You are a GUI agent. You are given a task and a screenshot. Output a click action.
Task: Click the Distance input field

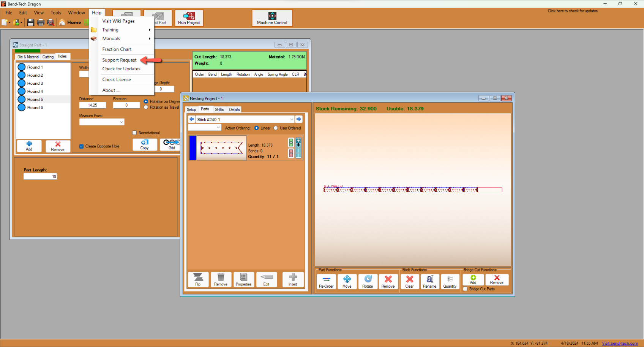pos(93,105)
